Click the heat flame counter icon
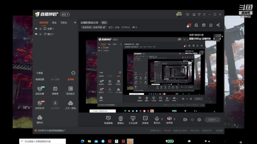 [134, 27]
